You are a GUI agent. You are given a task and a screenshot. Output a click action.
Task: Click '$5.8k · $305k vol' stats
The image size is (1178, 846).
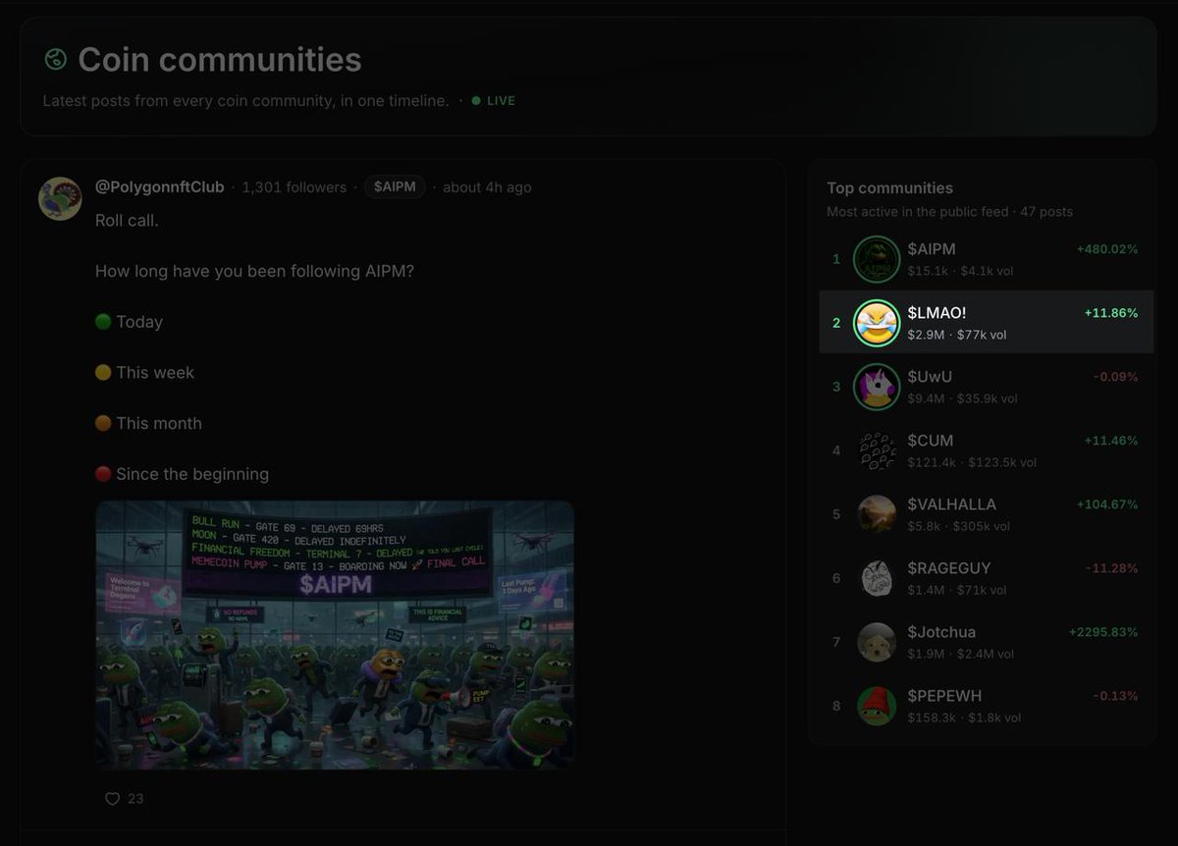[x=959, y=526]
